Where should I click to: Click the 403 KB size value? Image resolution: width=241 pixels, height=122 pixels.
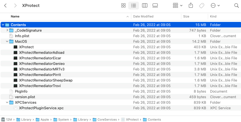click(x=200, y=47)
